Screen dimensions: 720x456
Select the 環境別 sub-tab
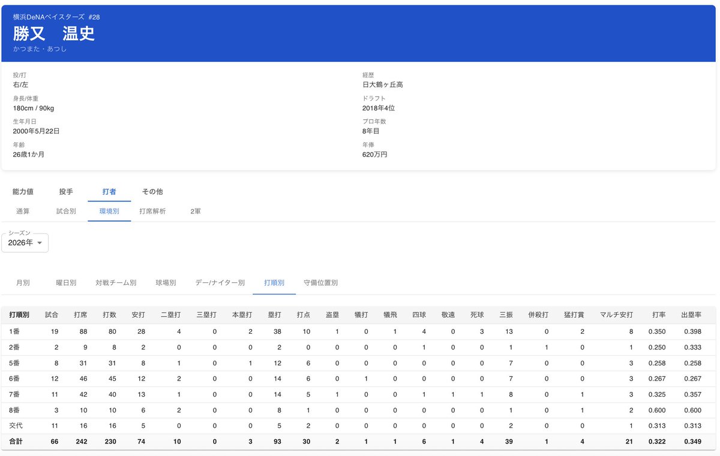coord(109,212)
